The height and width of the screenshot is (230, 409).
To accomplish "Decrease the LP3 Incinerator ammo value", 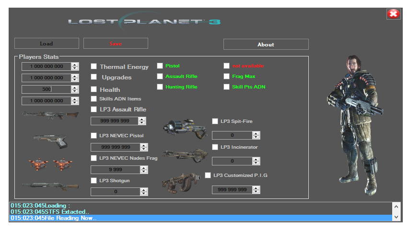I will (256, 163).
